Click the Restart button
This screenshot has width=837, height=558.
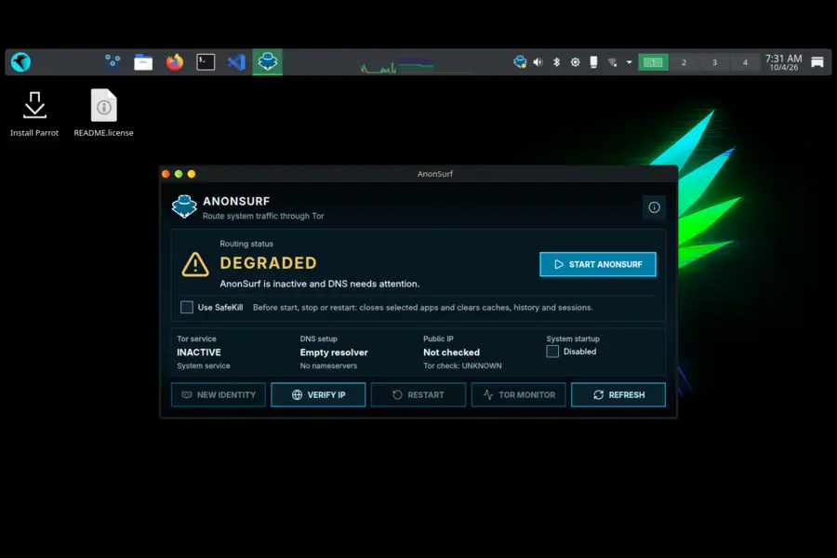click(418, 394)
